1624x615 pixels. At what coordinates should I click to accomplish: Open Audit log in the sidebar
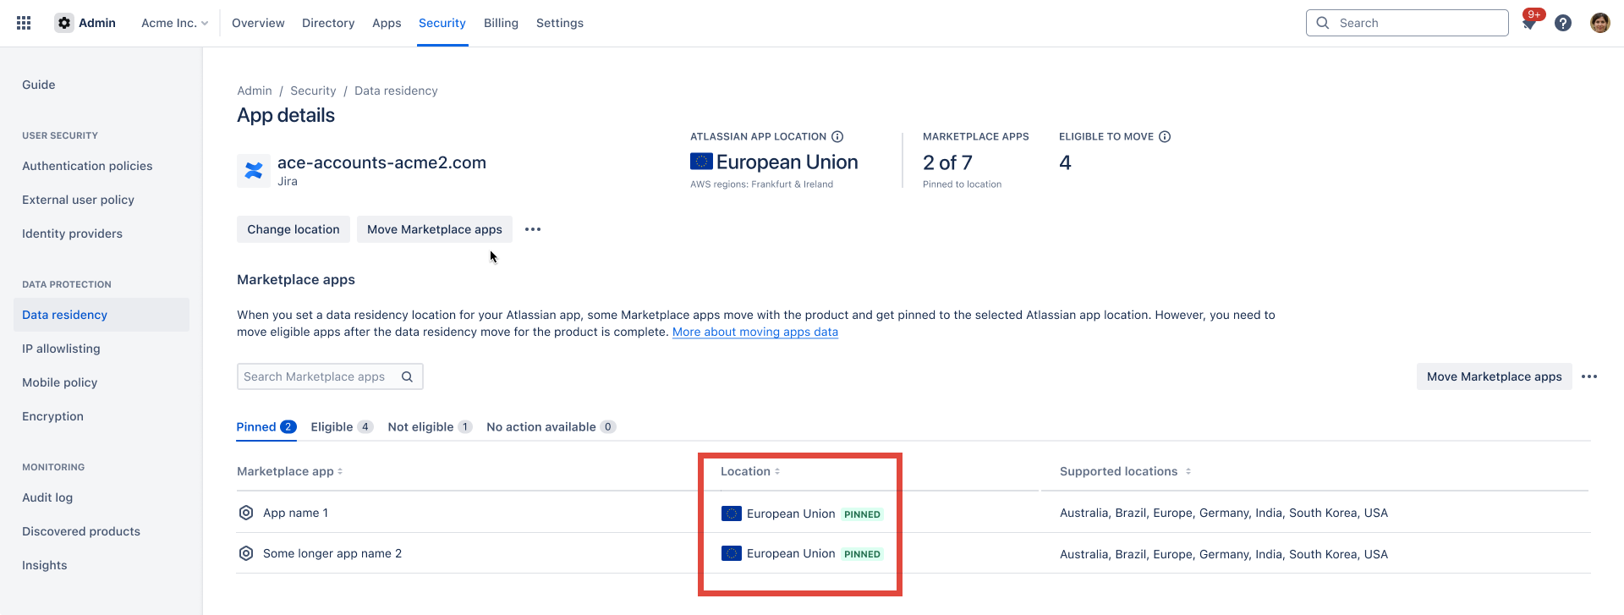[47, 497]
